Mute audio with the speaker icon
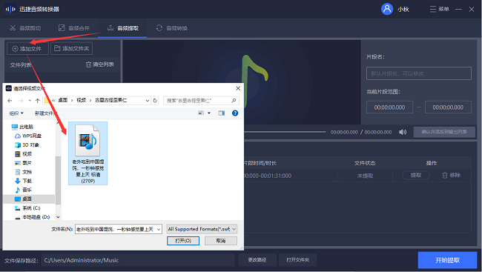Image resolution: width=482 pixels, height=272 pixels. (403, 132)
